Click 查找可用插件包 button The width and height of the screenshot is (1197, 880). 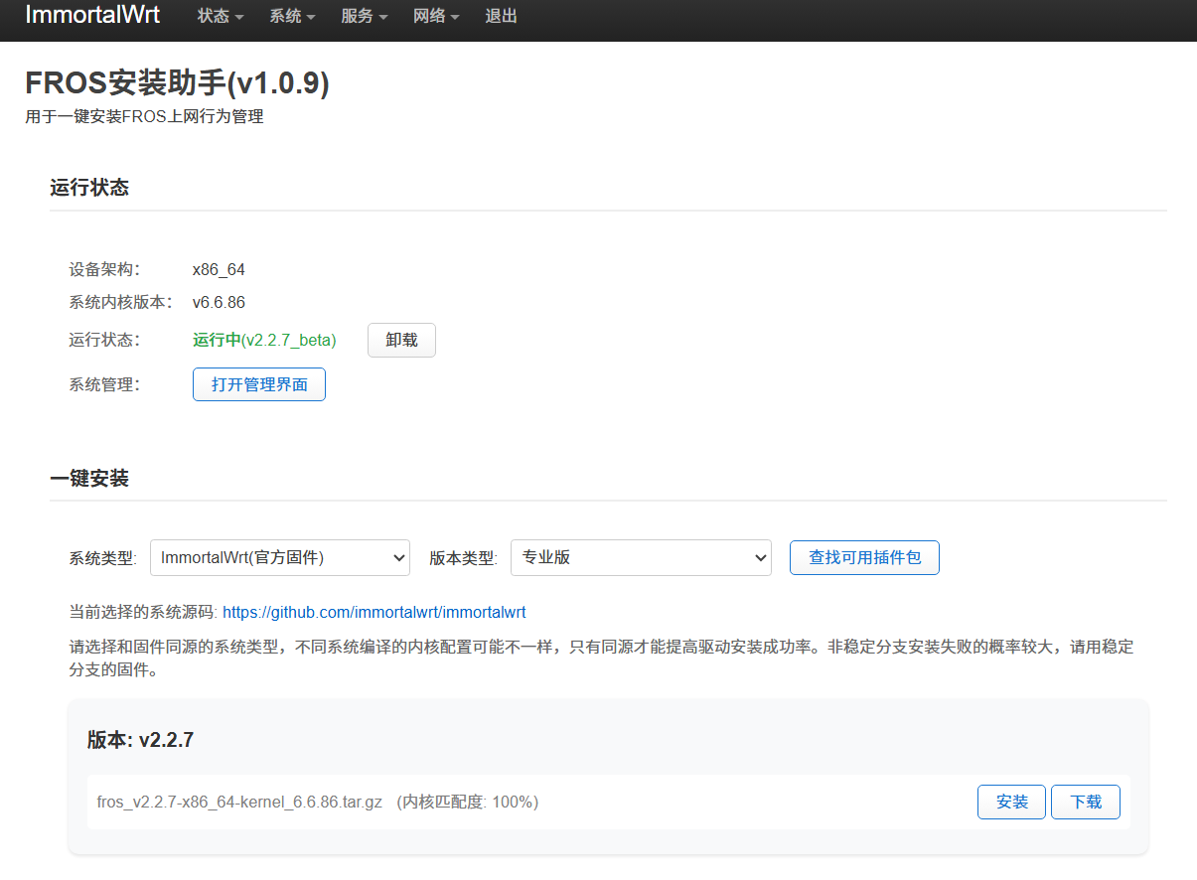pos(864,557)
